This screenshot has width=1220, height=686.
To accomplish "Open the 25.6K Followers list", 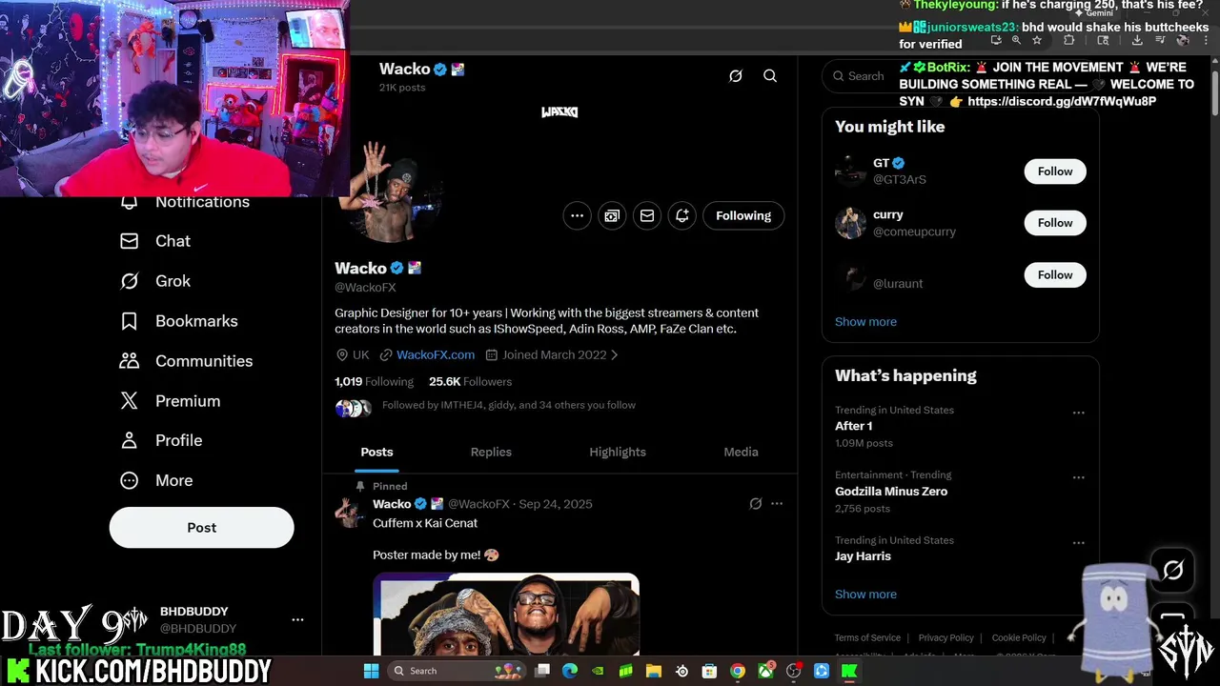I will [x=470, y=381].
